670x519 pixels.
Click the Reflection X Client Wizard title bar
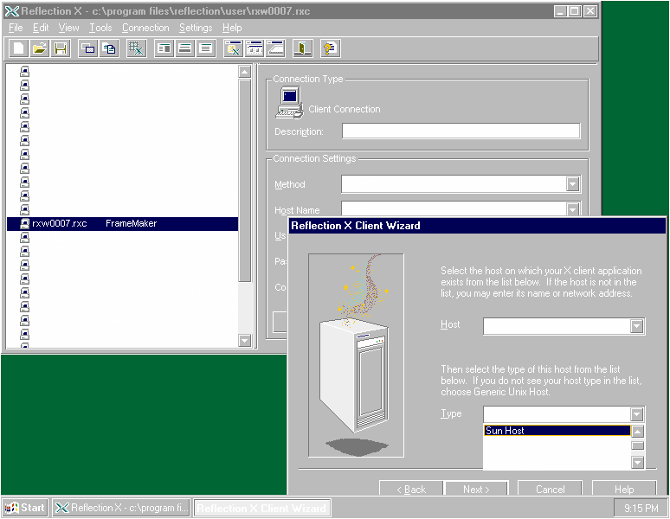click(477, 226)
